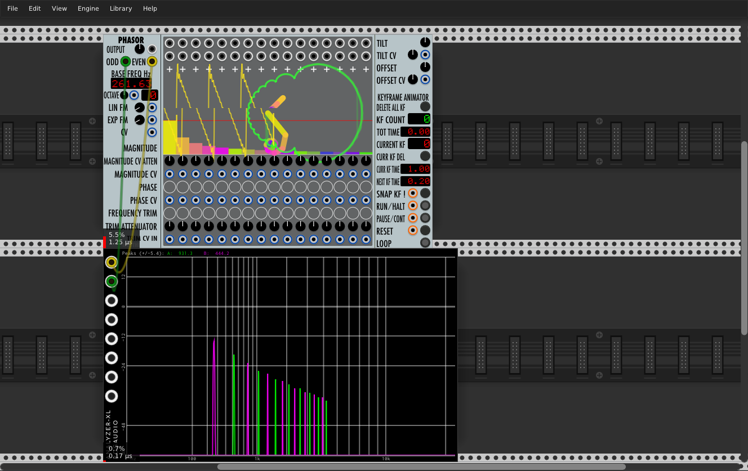Click the RUN/HALT trigger input jack

[413, 205]
